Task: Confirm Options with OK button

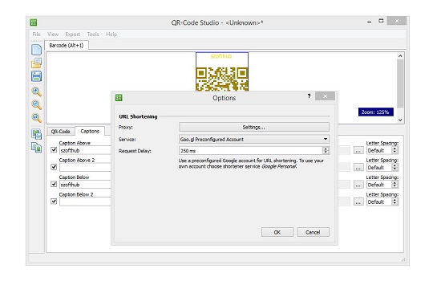Action: tap(277, 232)
